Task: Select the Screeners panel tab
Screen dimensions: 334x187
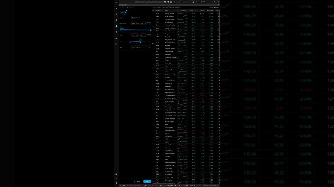Action: tap(122, 5)
